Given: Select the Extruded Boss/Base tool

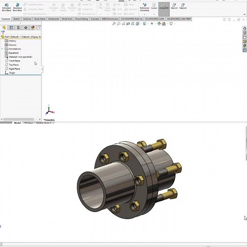Looking at the screenshot, I should [x=7, y=7].
